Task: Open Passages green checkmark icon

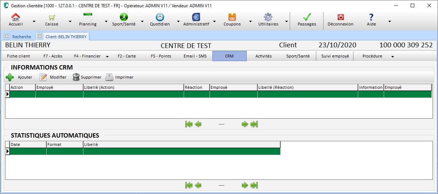Action: point(307,17)
